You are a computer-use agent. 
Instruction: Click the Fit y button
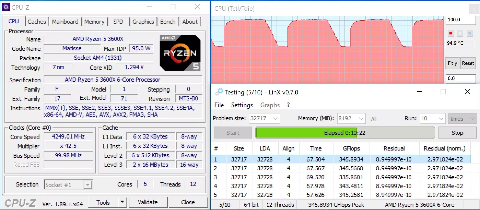pyautogui.click(x=452, y=63)
